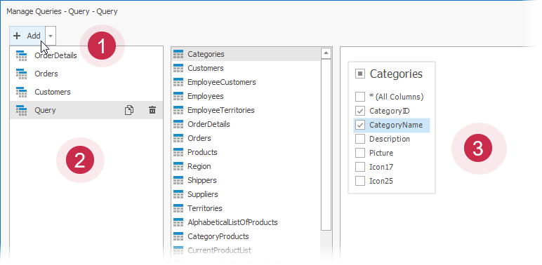Click the table icon beside CategoryProducts

(x=178, y=236)
